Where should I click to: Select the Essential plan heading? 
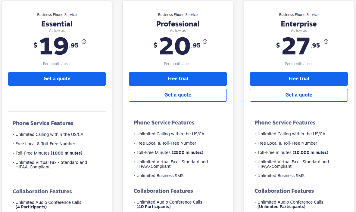(57, 24)
